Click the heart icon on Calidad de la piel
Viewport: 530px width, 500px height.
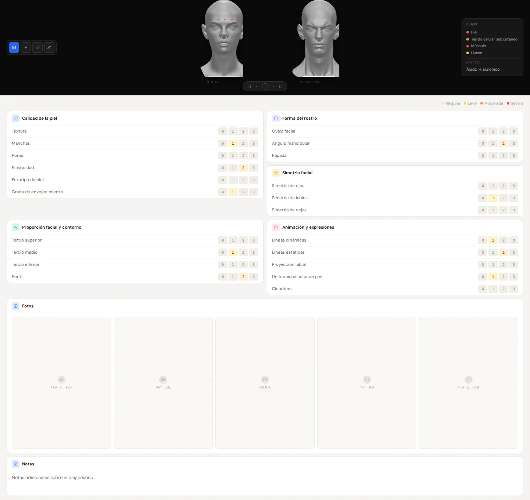(15, 118)
